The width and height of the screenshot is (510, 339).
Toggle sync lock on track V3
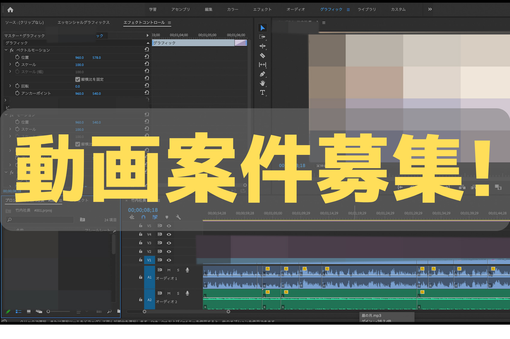coord(160,243)
